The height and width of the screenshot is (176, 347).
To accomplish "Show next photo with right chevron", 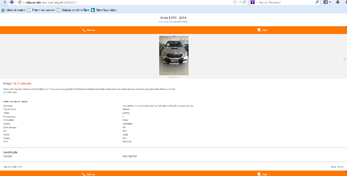I will [344, 59].
